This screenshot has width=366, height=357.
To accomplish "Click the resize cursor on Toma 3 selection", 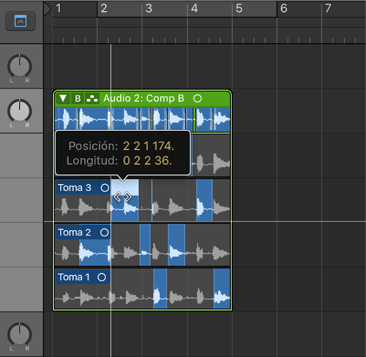I will (122, 197).
